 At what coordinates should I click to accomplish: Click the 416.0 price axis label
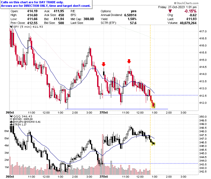(203, 46)
